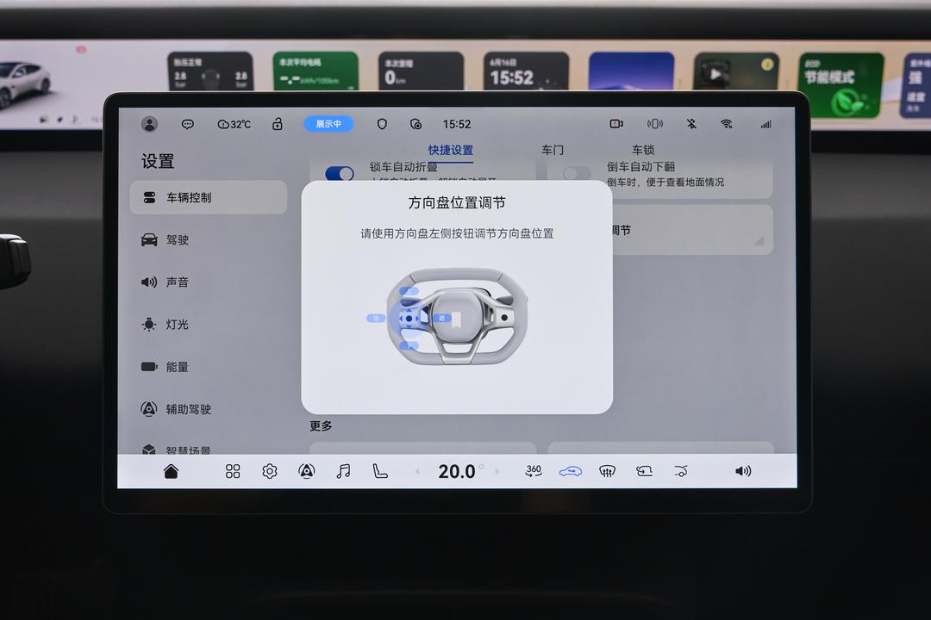Tap the left 远 hint on the steering wheel
Image resolution: width=931 pixels, height=620 pixels.
(376, 318)
